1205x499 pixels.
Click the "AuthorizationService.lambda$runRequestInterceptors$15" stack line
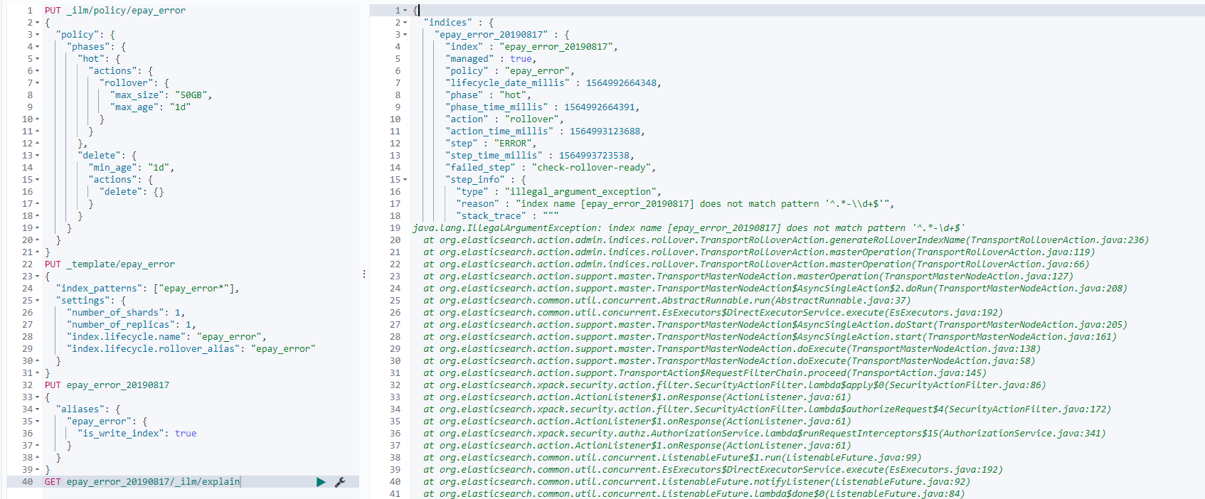pos(765,434)
